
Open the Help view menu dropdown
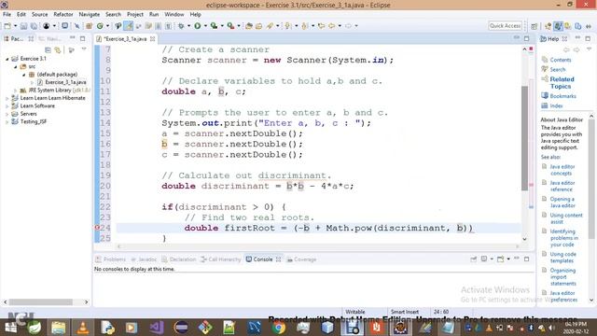pyautogui.click(x=589, y=49)
